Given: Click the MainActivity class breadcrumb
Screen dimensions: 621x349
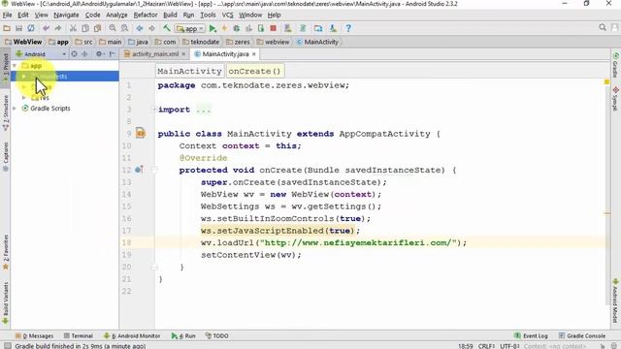Looking at the screenshot, I should point(317,42).
